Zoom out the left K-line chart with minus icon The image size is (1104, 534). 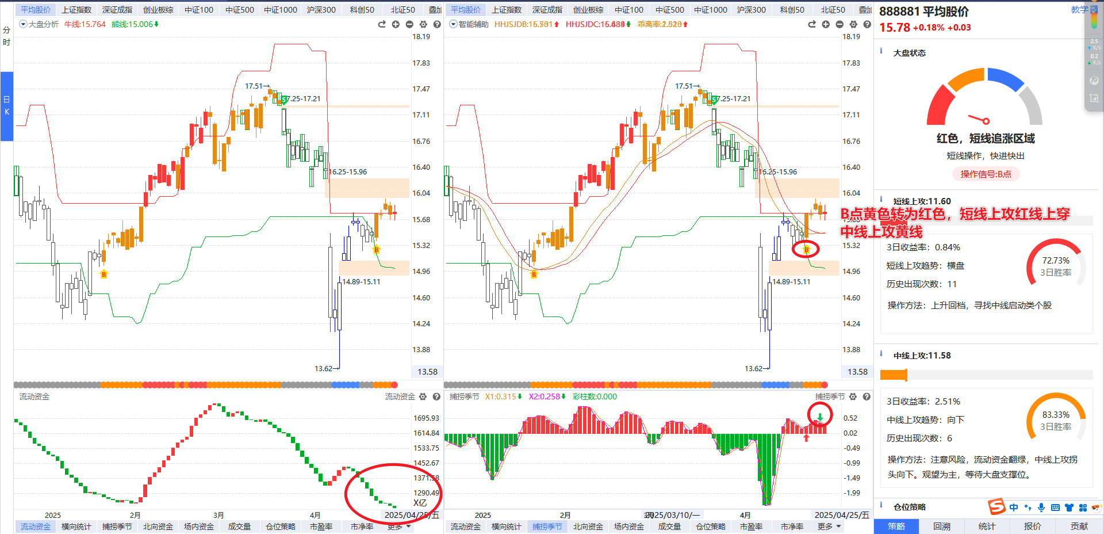pos(409,24)
